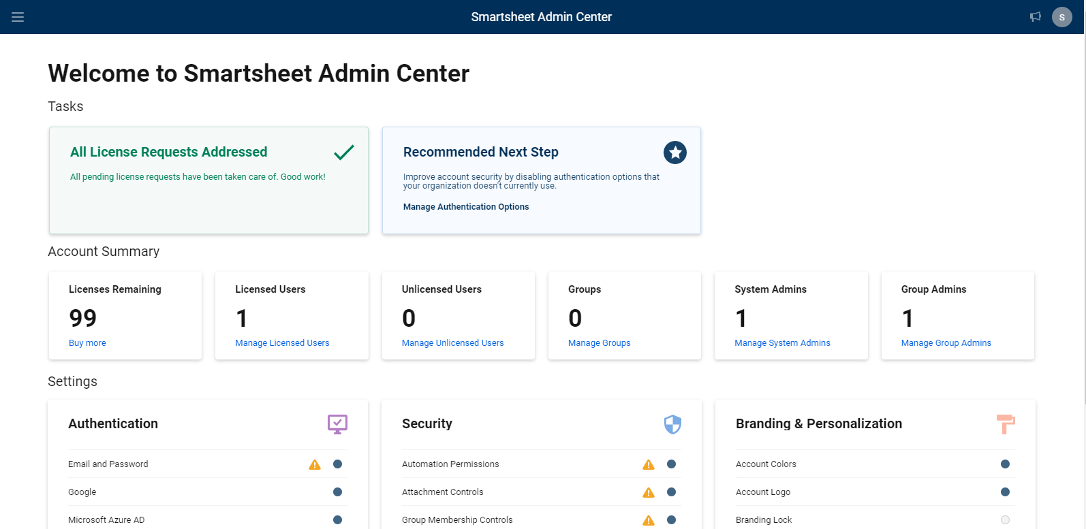The height and width of the screenshot is (529, 1086).
Task: Click the status dot for Group Membership Controls
Action: (671, 520)
